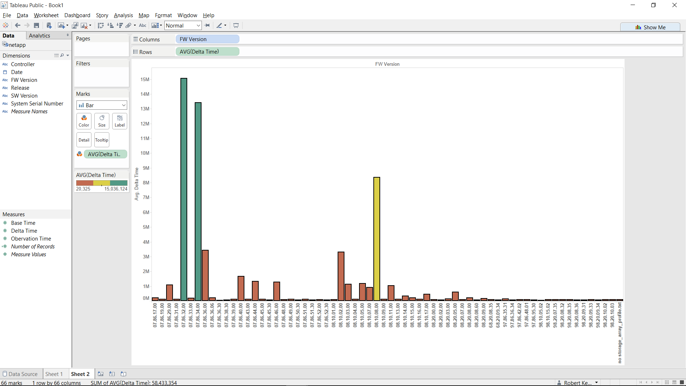Viewport: 686px width, 386px height.
Task: Click the Presentation Mode icon
Action: 236,25
